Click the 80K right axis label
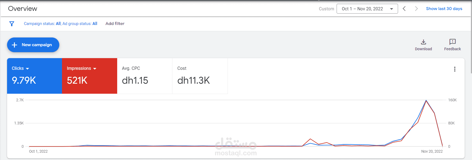 (451, 123)
